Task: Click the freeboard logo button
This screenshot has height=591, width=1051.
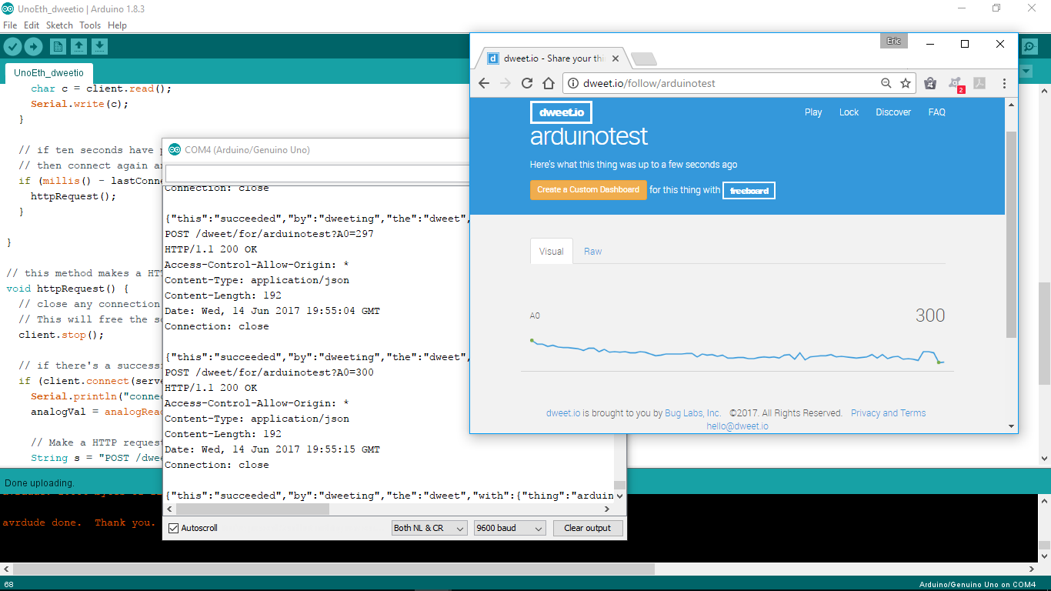Action: pos(749,190)
